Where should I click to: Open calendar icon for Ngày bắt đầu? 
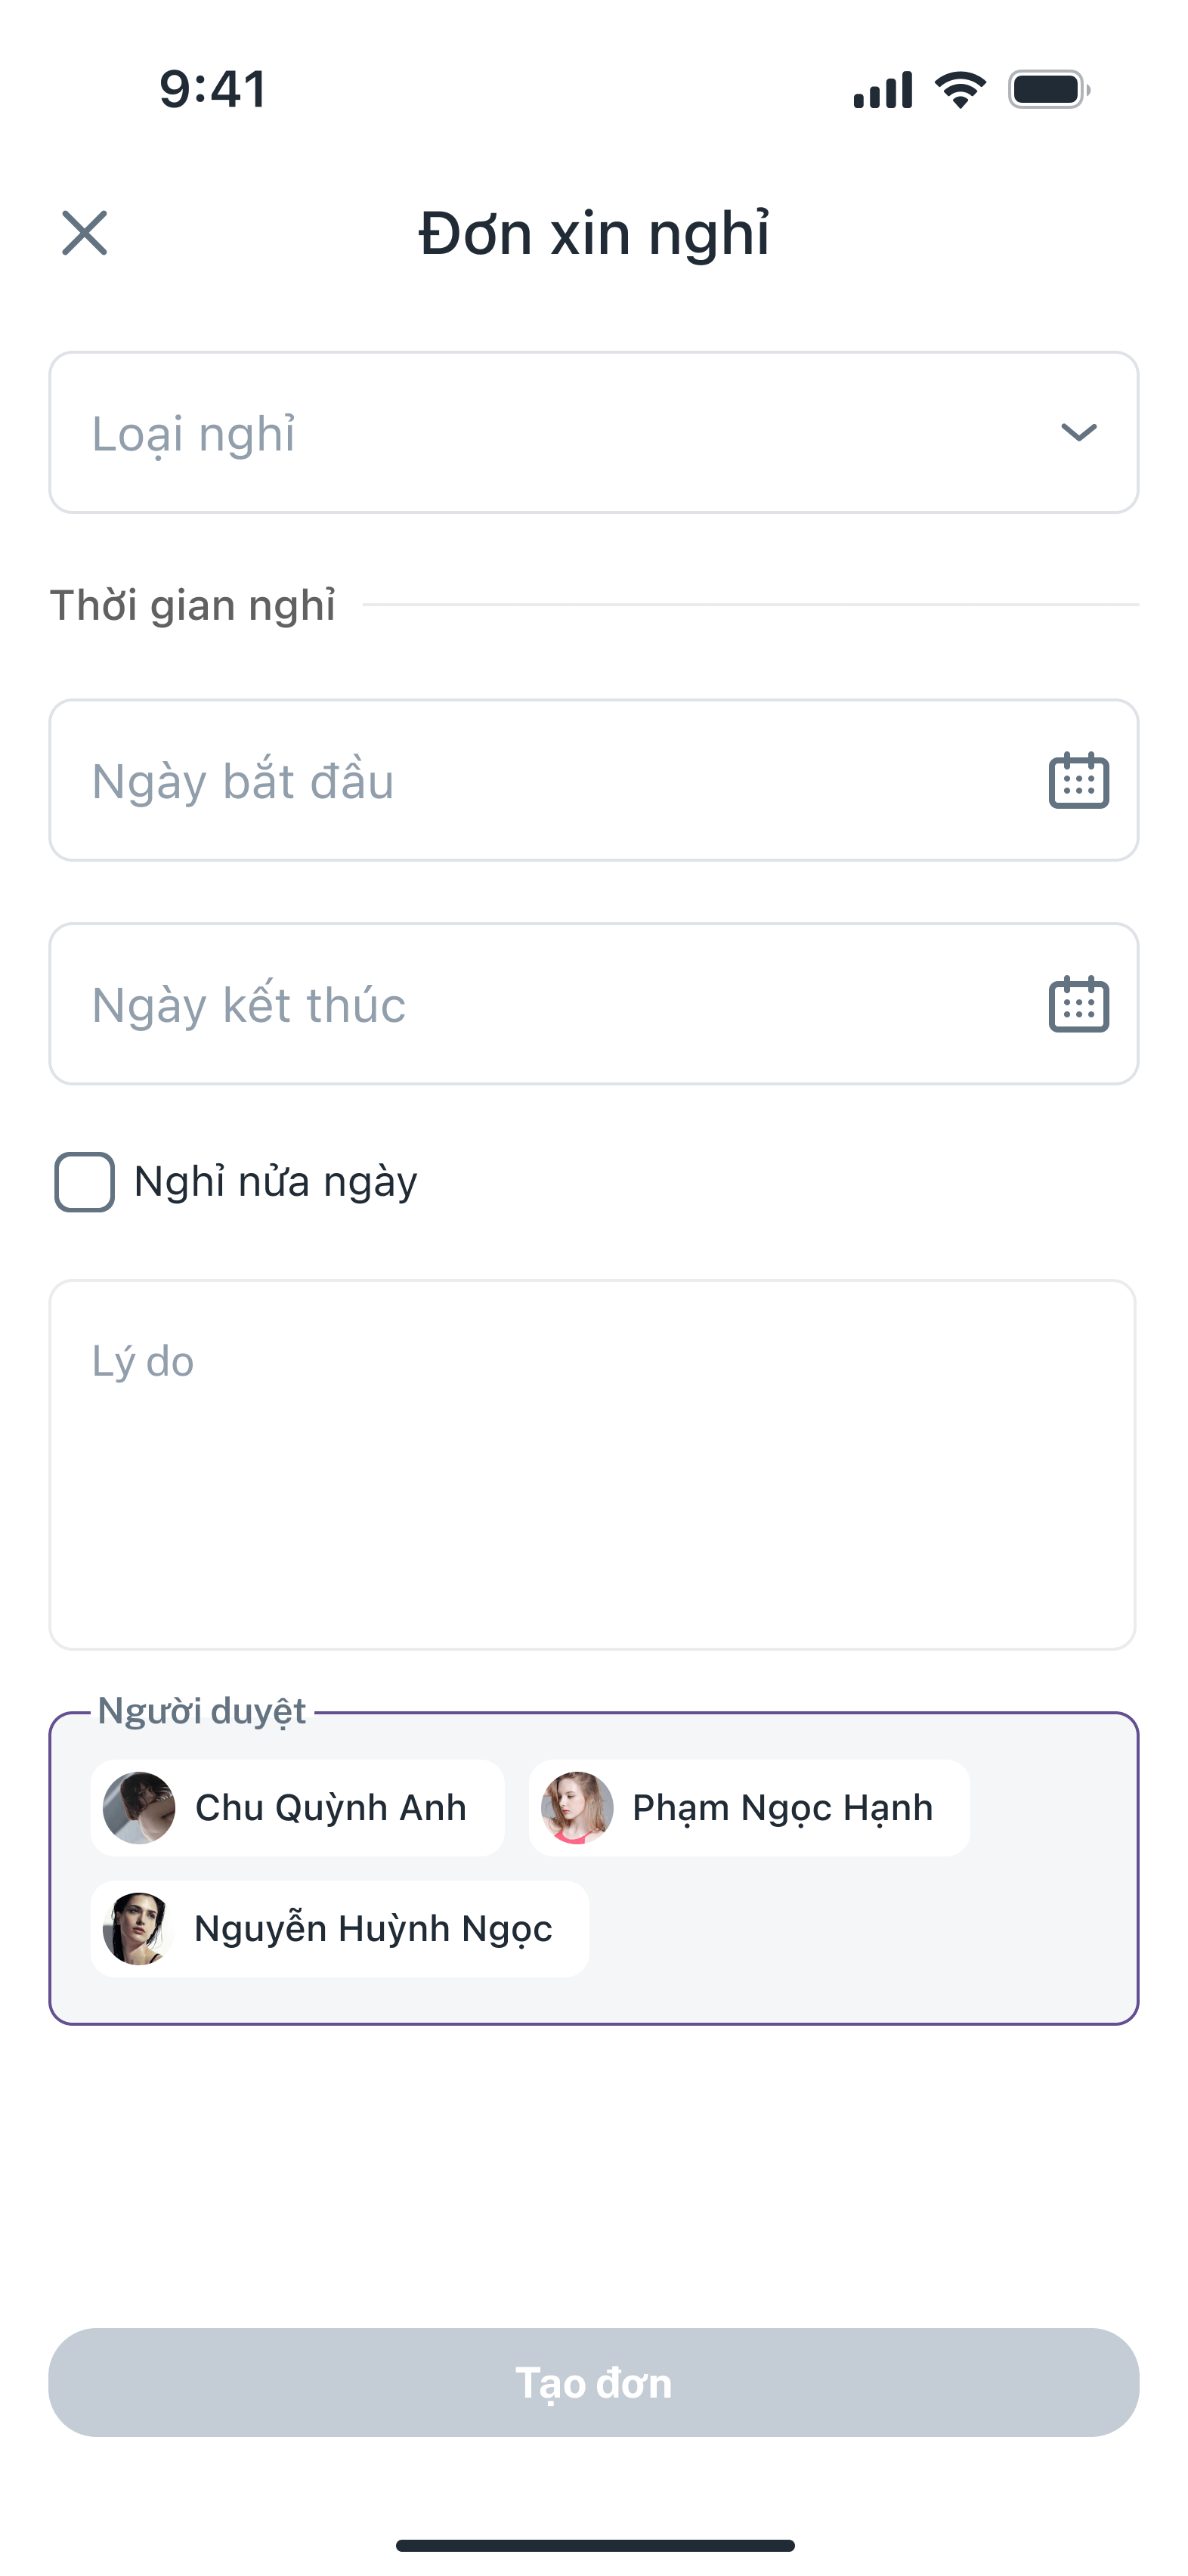pos(1078,780)
